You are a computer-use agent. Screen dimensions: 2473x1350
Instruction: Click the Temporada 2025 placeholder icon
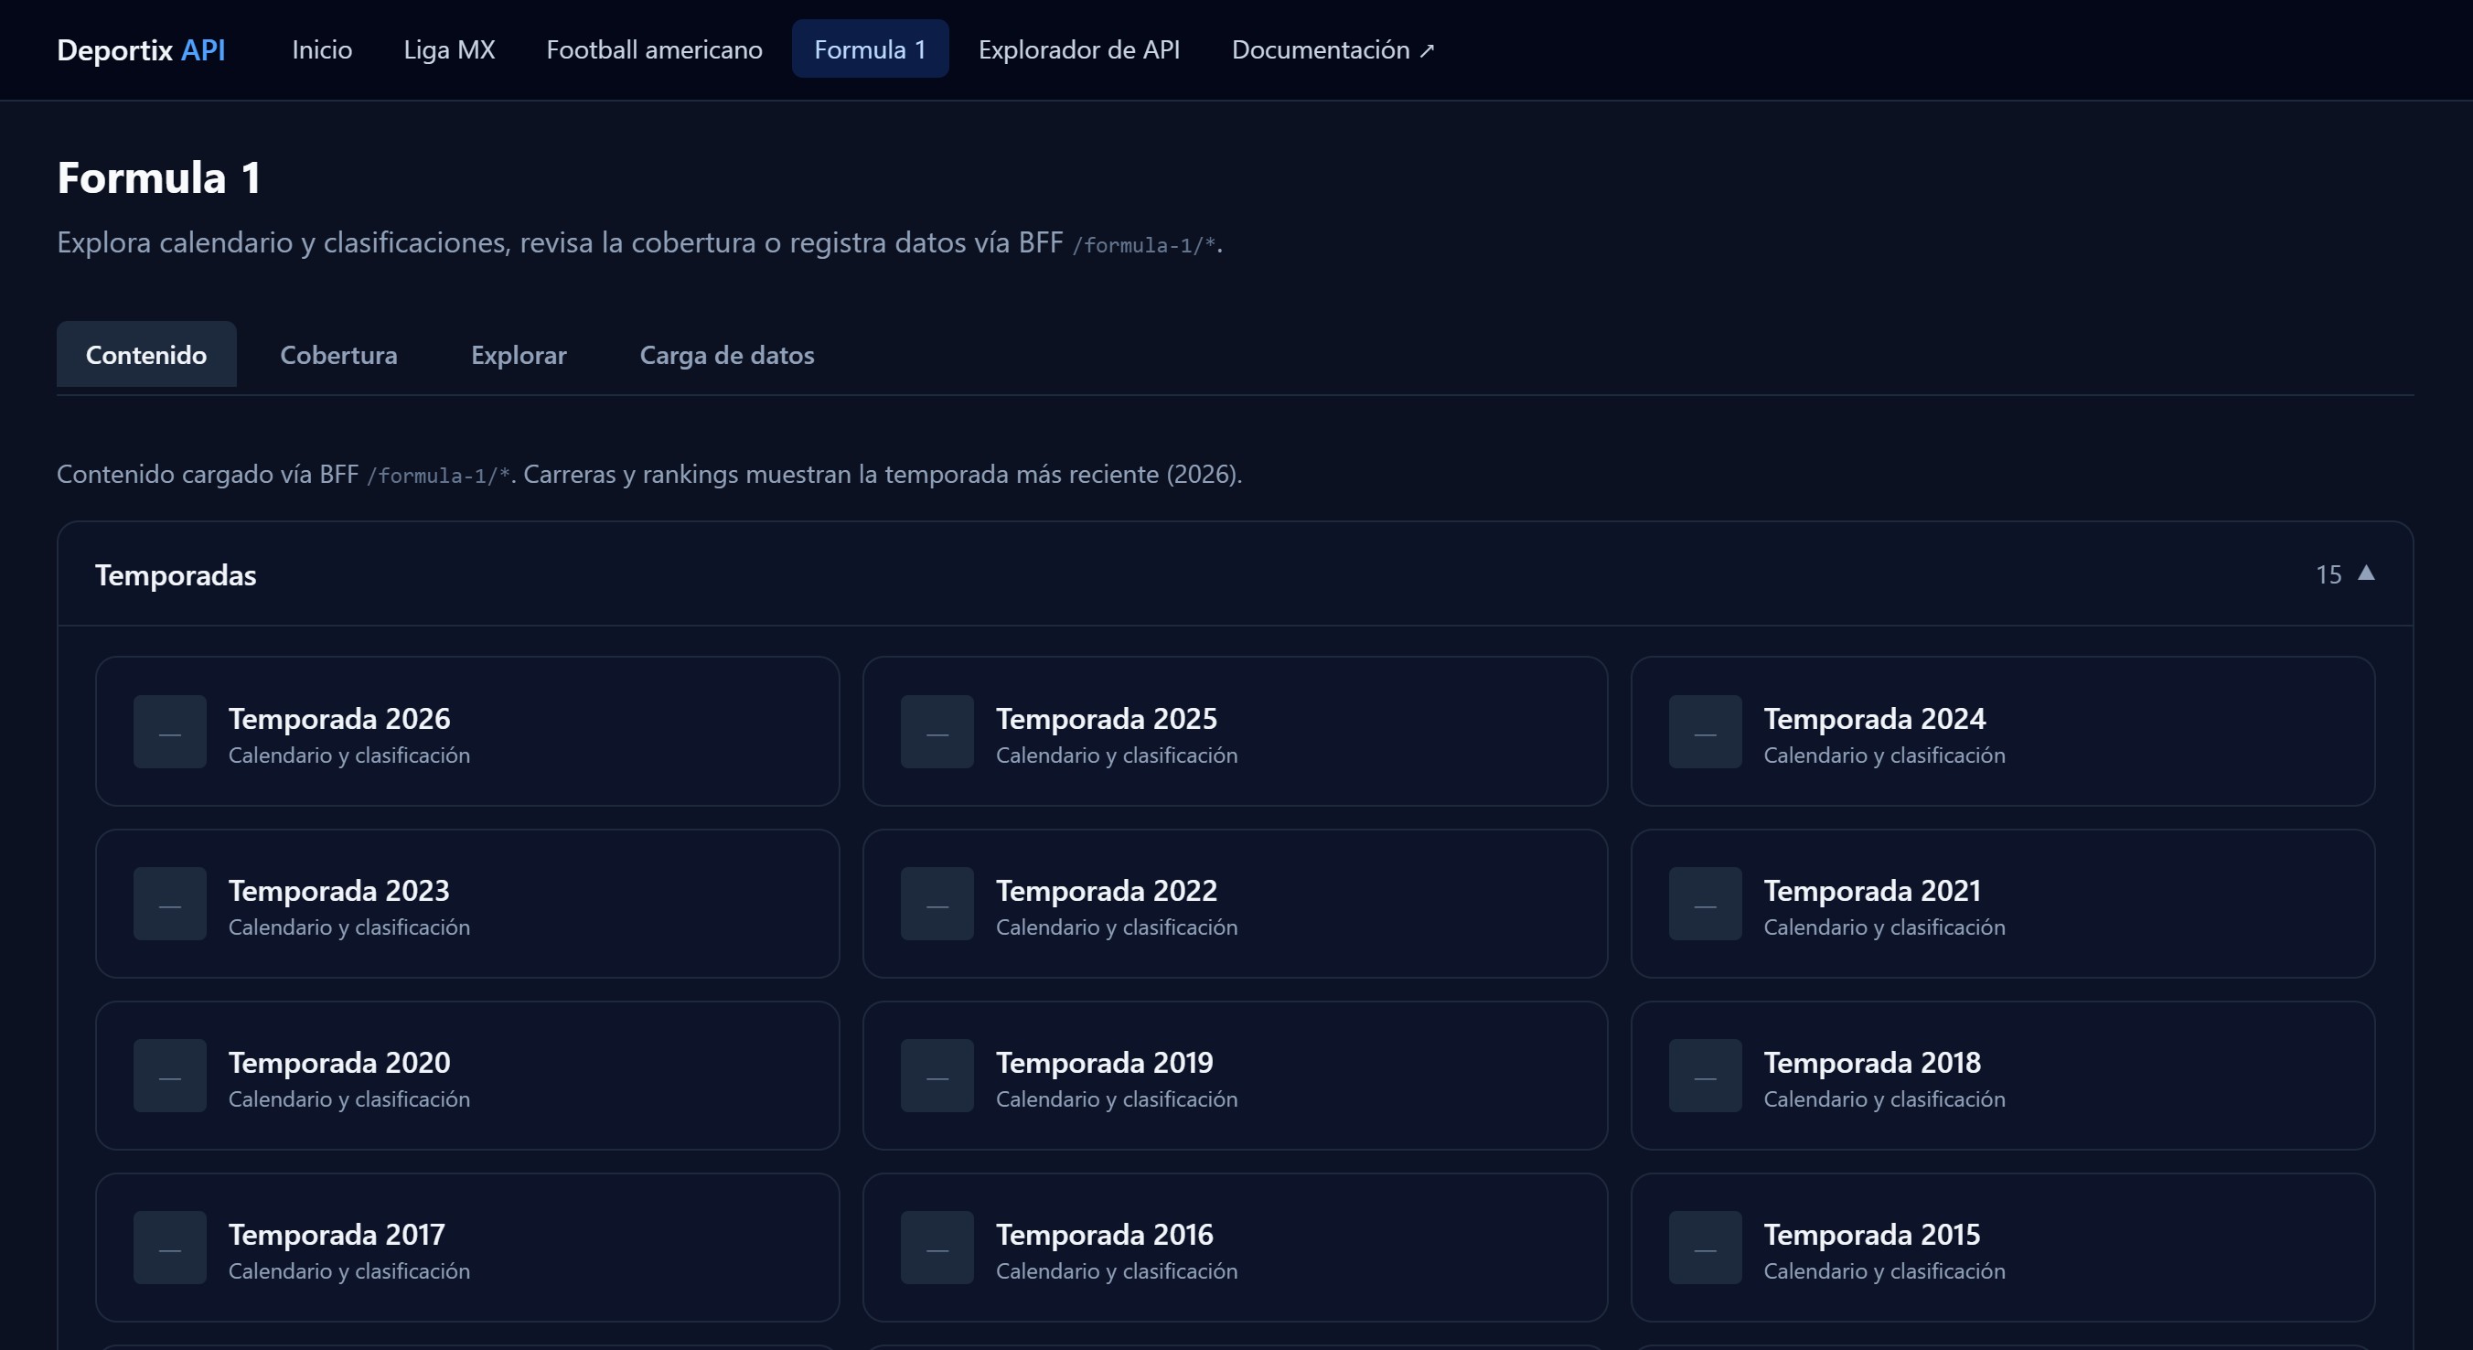click(937, 732)
